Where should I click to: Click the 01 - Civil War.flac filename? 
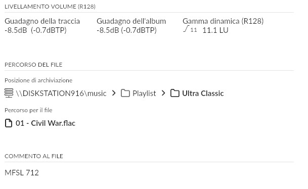coord(46,123)
